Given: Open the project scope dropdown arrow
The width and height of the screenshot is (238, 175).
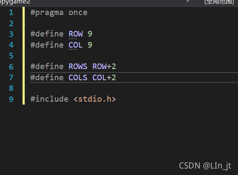Looking at the screenshot, I should 188,2.
